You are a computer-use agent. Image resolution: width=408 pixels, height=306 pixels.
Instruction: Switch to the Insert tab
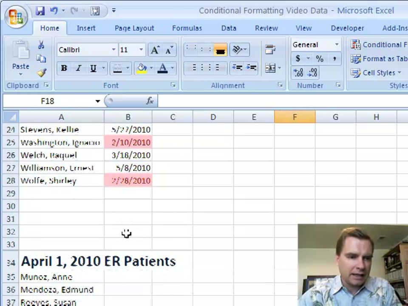coord(86,28)
